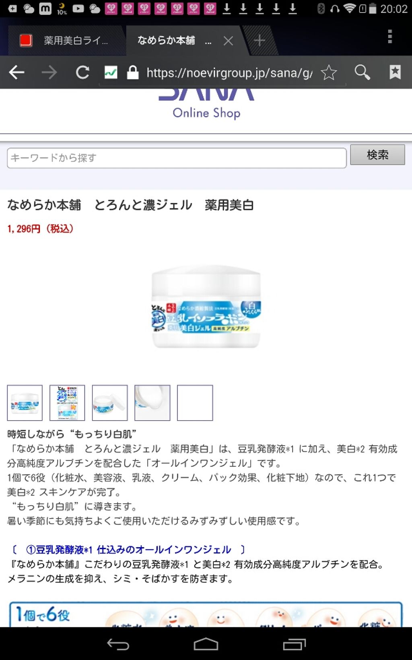Image resolution: width=412 pixels, height=660 pixels.
Task: Select the open jar with lid thumbnail
Action: tap(110, 403)
